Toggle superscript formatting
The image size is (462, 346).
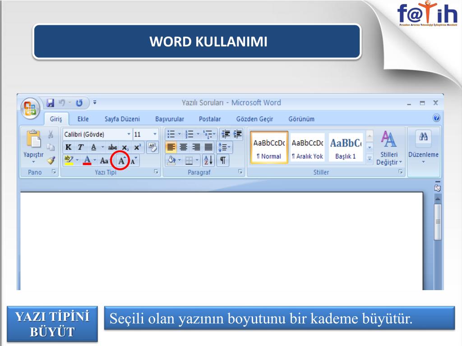[x=137, y=147]
